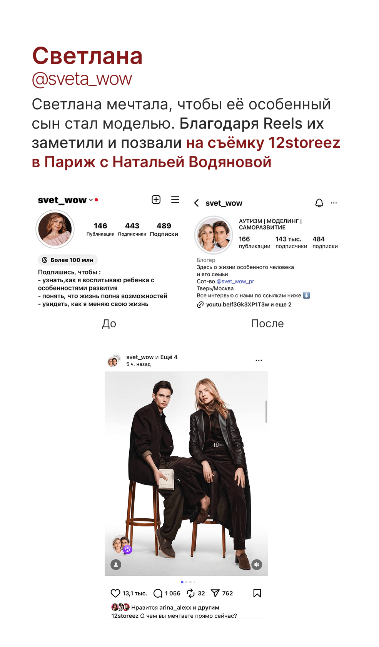
Task: Tap the circular profile photo in До
Action: coord(55,229)
